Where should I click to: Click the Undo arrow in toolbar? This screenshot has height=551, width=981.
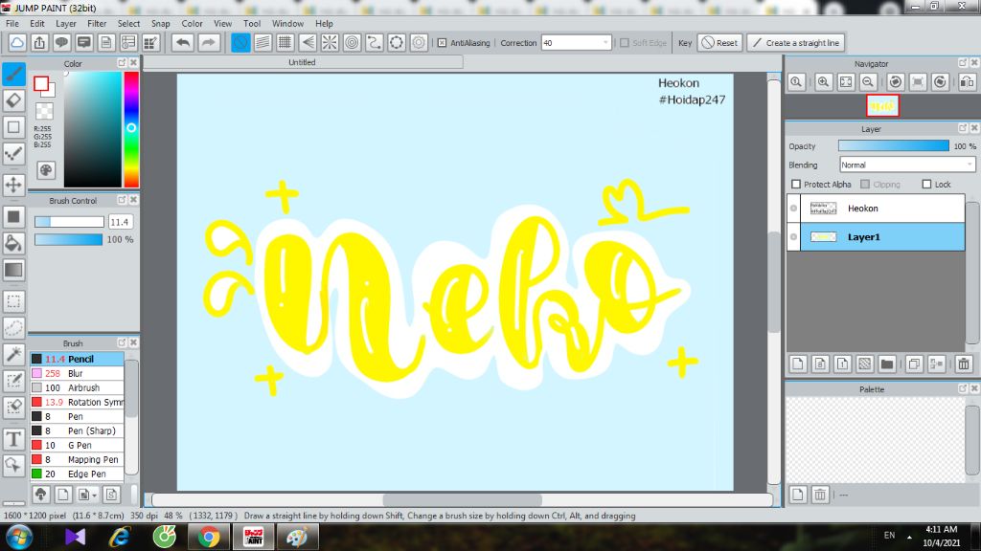coord(183,42)
